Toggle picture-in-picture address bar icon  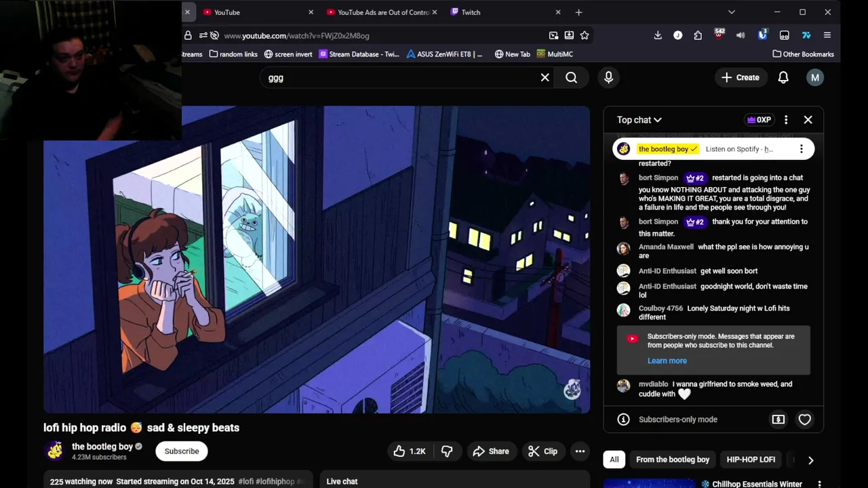[x=553, y=35]
